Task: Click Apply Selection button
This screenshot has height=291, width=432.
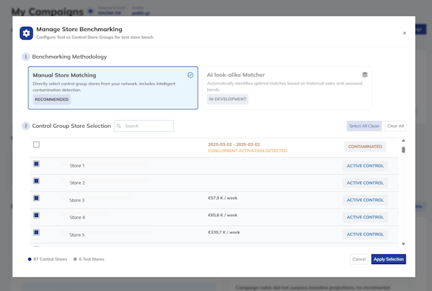Action: (x=388, y=259)
